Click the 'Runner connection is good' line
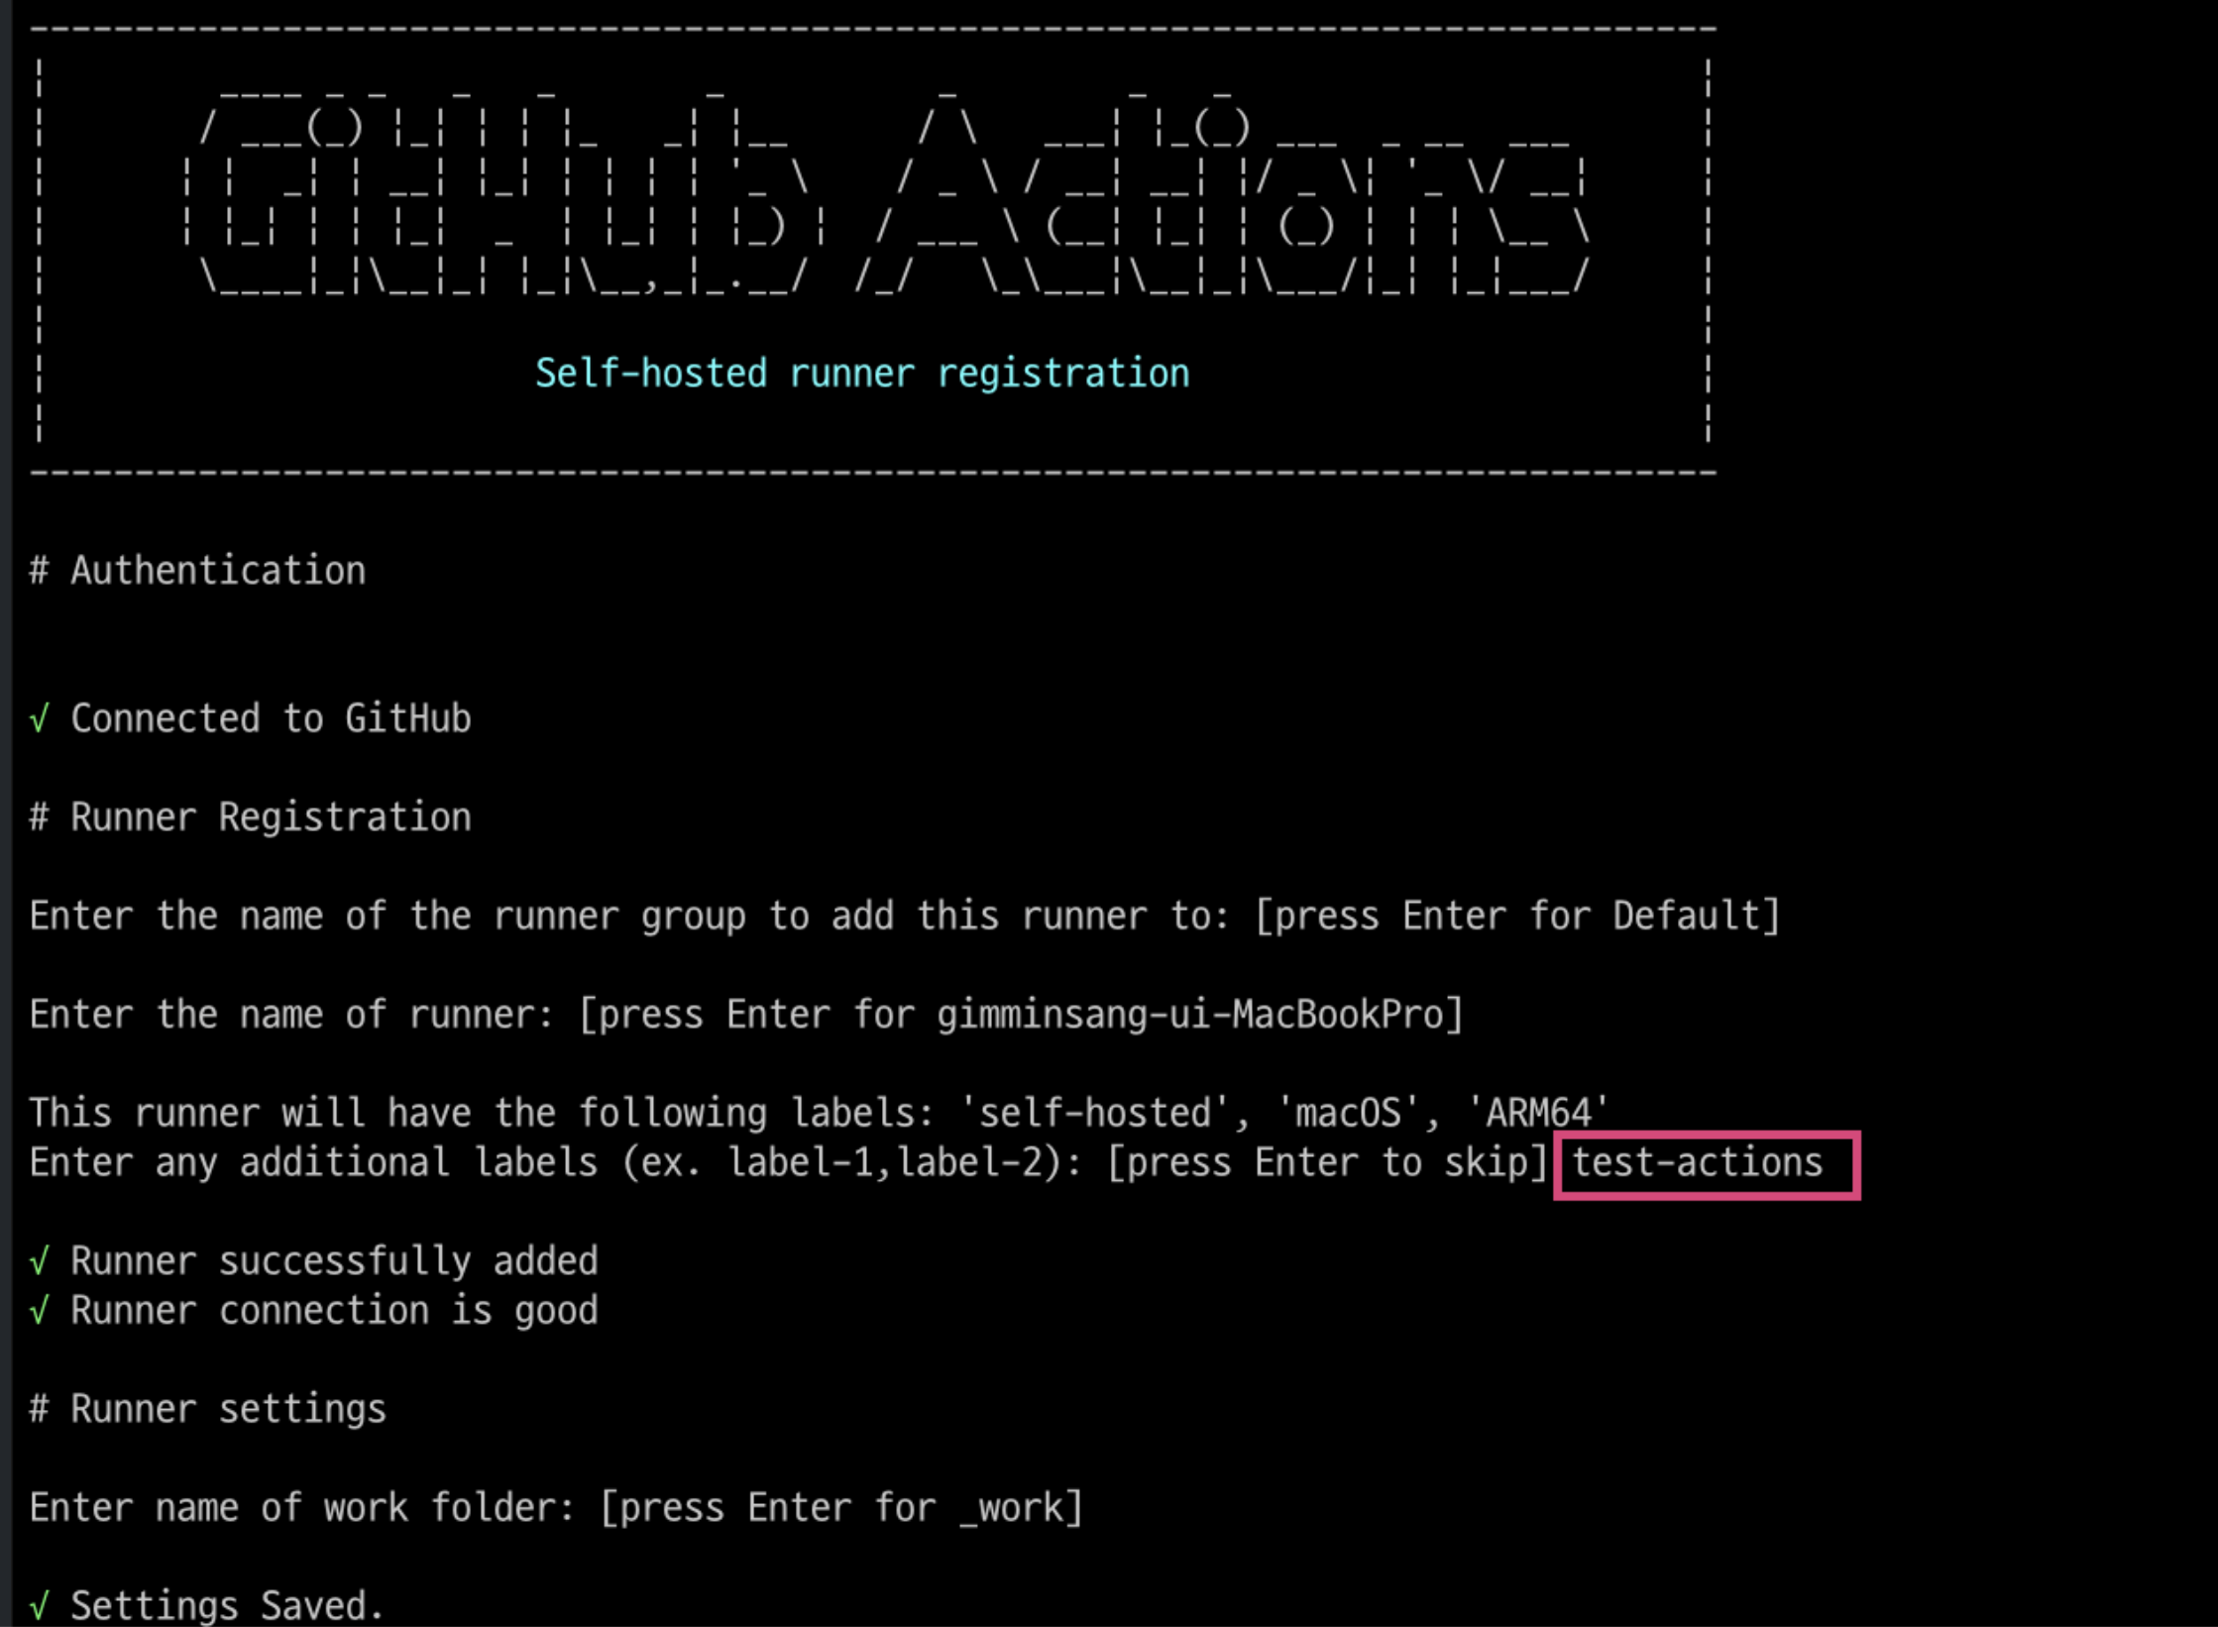The image size is (2218, 1627). click(314, 1311)
